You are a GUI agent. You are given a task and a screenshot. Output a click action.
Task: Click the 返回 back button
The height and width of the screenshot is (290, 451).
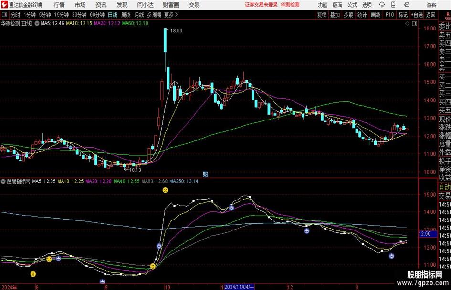tap(430, 15)
